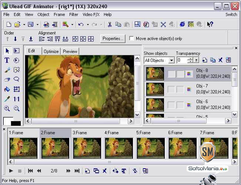Image resolution: width=241 pixels, height=185 pixels.
Task: Expand the Open file dropdown arrow
Action: pos(24,24)
